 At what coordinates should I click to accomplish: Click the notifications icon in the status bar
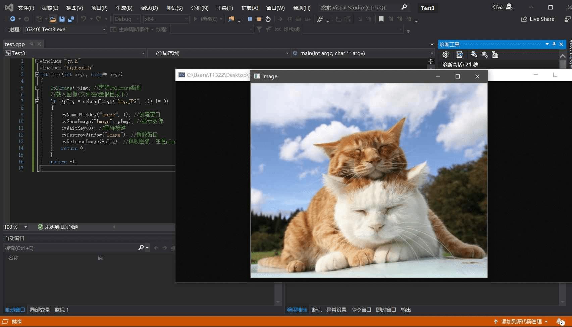click(561, 322)
